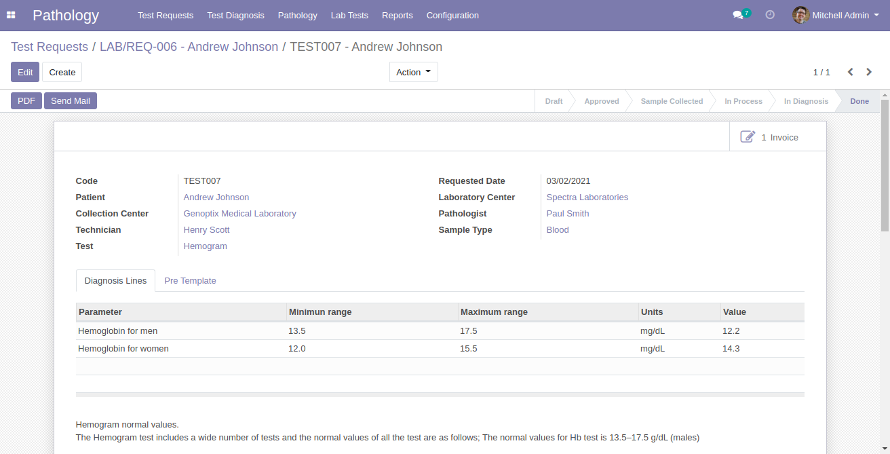This screenshot has width=890, height=454.
Task: Open the Invoice edit icon button
Action: coord(748,137)
